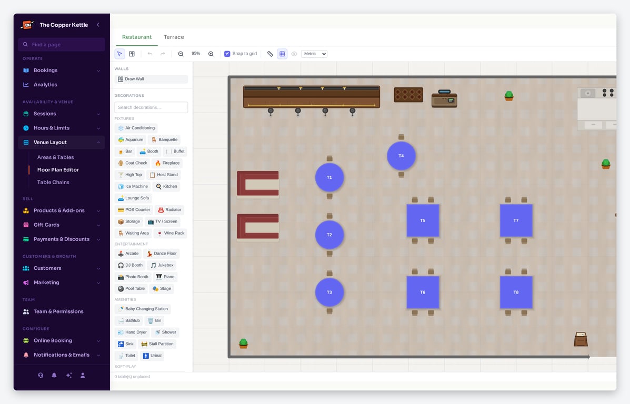Image resolution: width=630 pixels, height=404 pixels.
Task: Expand the Sessions menu
Action: pyautogui.click(x=62, y=114)
